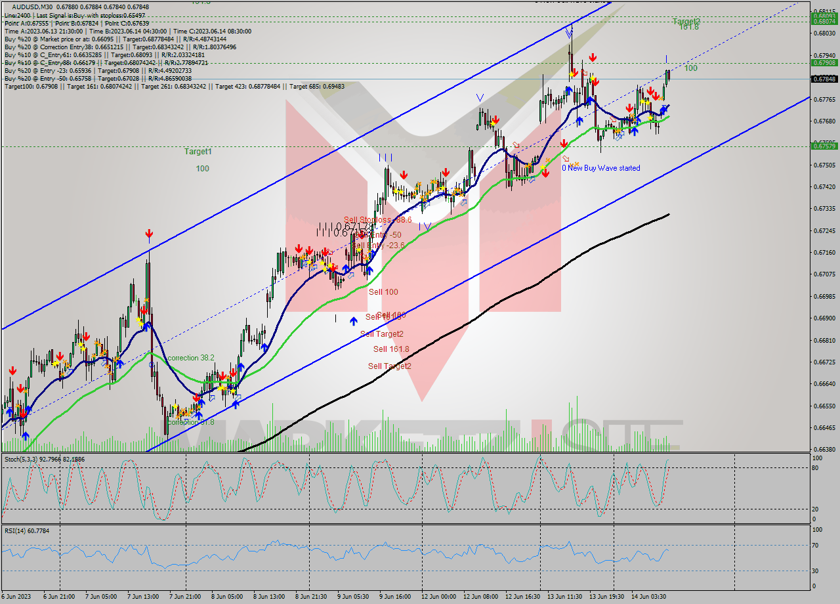This screenshot has width=840, height=604.
Task: Click the RSI panel 70 level value
Action: pos(816,545)
